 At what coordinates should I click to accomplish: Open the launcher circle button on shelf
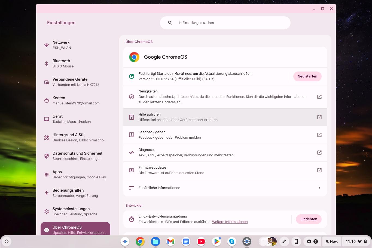point(7,241)
